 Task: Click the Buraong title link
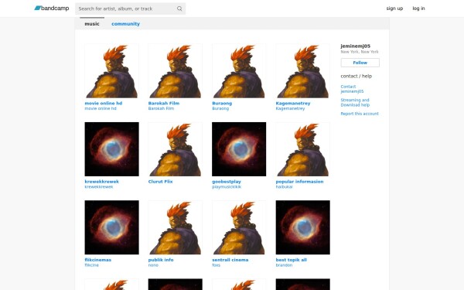(x=222, y=104)
